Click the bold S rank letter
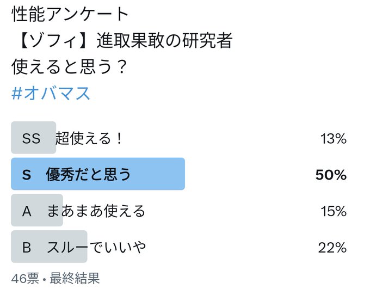The height and width of the screenshot is (295, 370). 27,175
